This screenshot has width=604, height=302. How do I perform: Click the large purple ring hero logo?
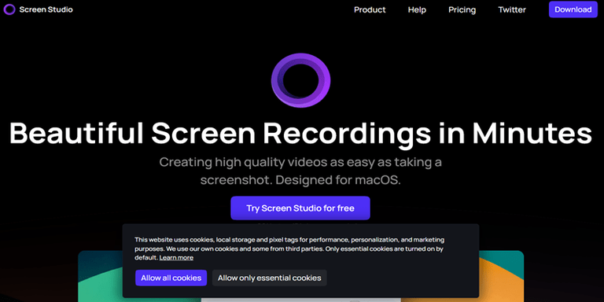point(300,80)
